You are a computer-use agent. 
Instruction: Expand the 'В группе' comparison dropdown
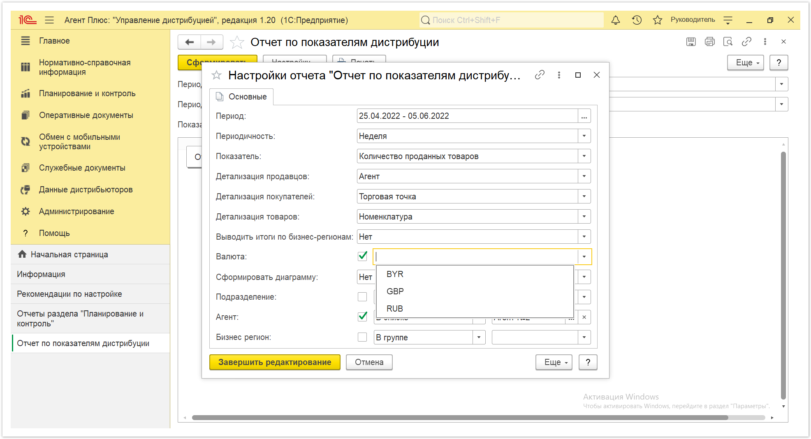click(x=479, y=337)
